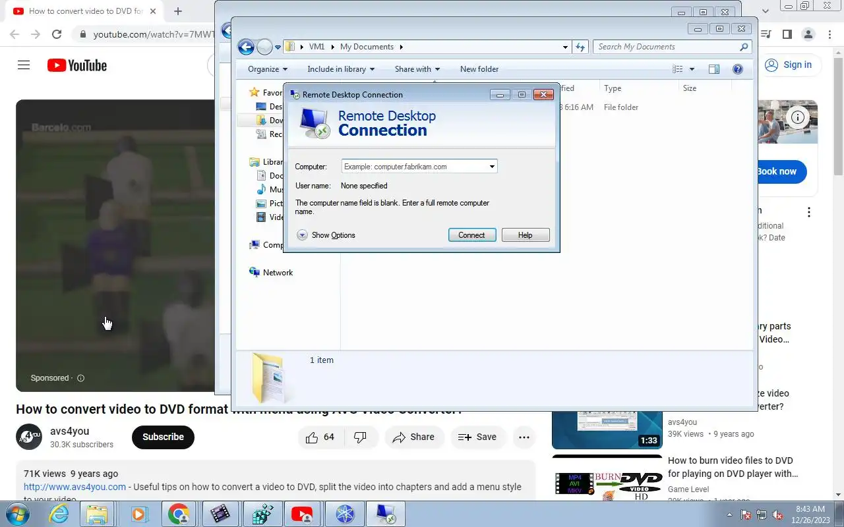
Task: Open the address bar history dropdown
Action: click(x=566, y=47)
